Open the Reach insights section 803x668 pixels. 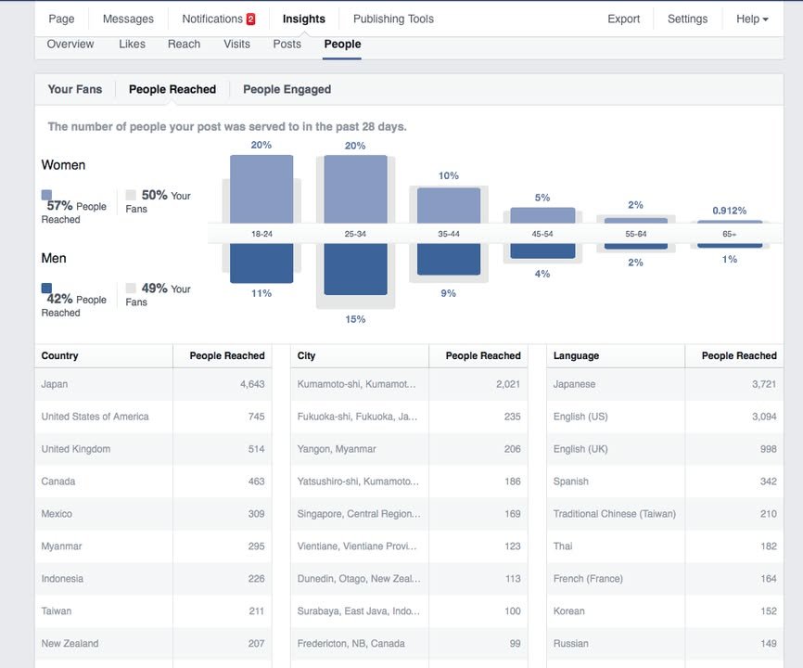tap(184, 45)
